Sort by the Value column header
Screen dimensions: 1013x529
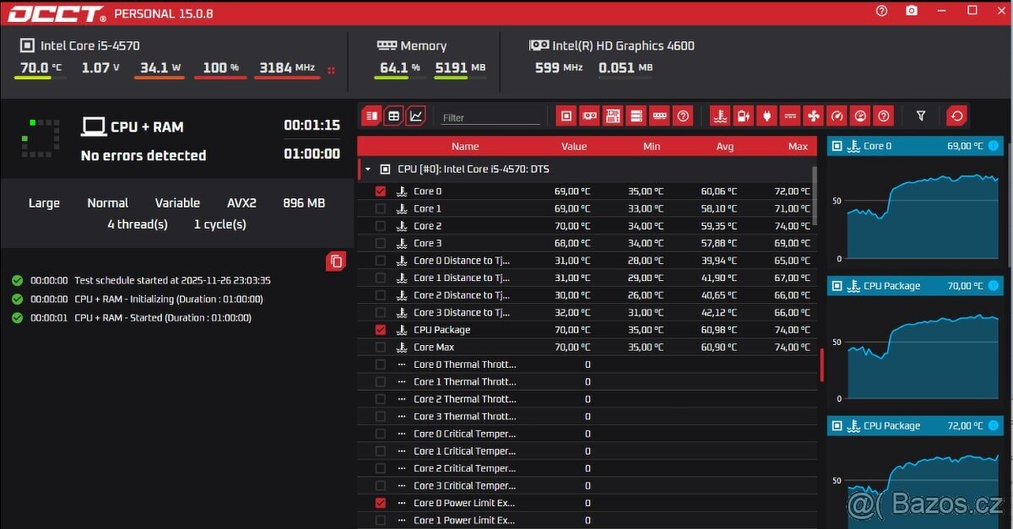[x=574, y=146]
